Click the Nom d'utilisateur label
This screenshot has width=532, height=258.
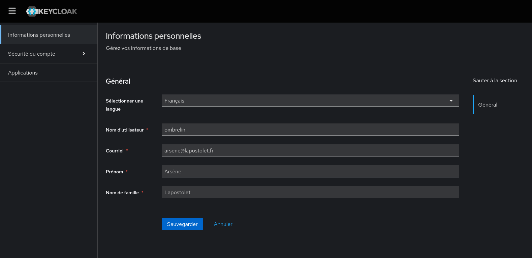click(x=125, y=130)
